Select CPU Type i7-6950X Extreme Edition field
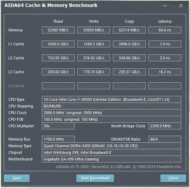 click(112, 99)
